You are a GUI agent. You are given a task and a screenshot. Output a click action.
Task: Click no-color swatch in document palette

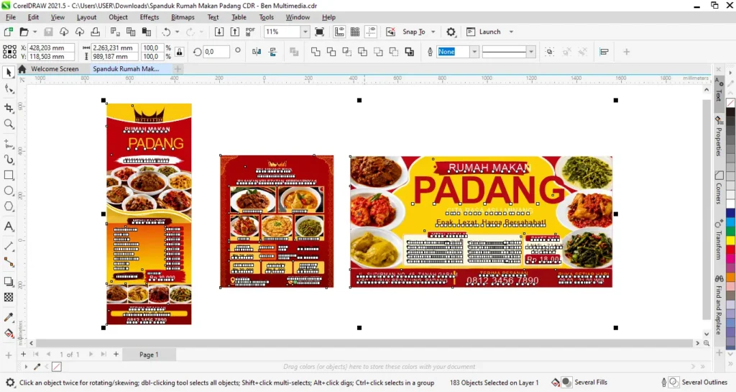(57, 367)
